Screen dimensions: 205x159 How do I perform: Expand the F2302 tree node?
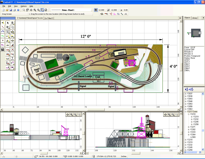(189, 130)
